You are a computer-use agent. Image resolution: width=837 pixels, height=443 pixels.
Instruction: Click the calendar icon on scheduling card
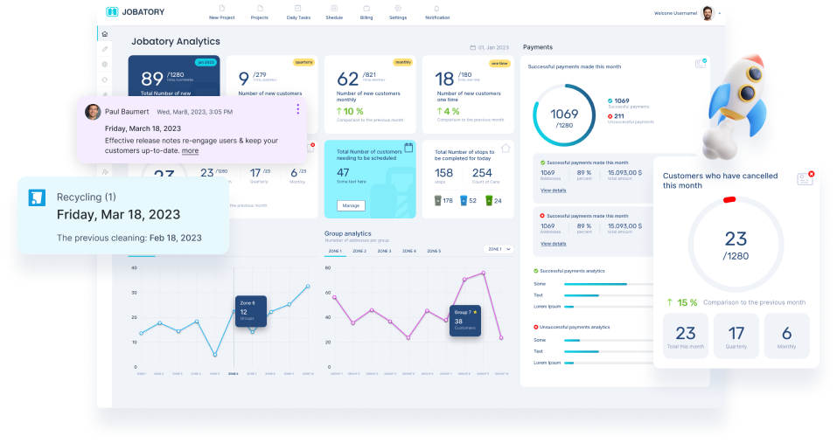click(408, 148)
